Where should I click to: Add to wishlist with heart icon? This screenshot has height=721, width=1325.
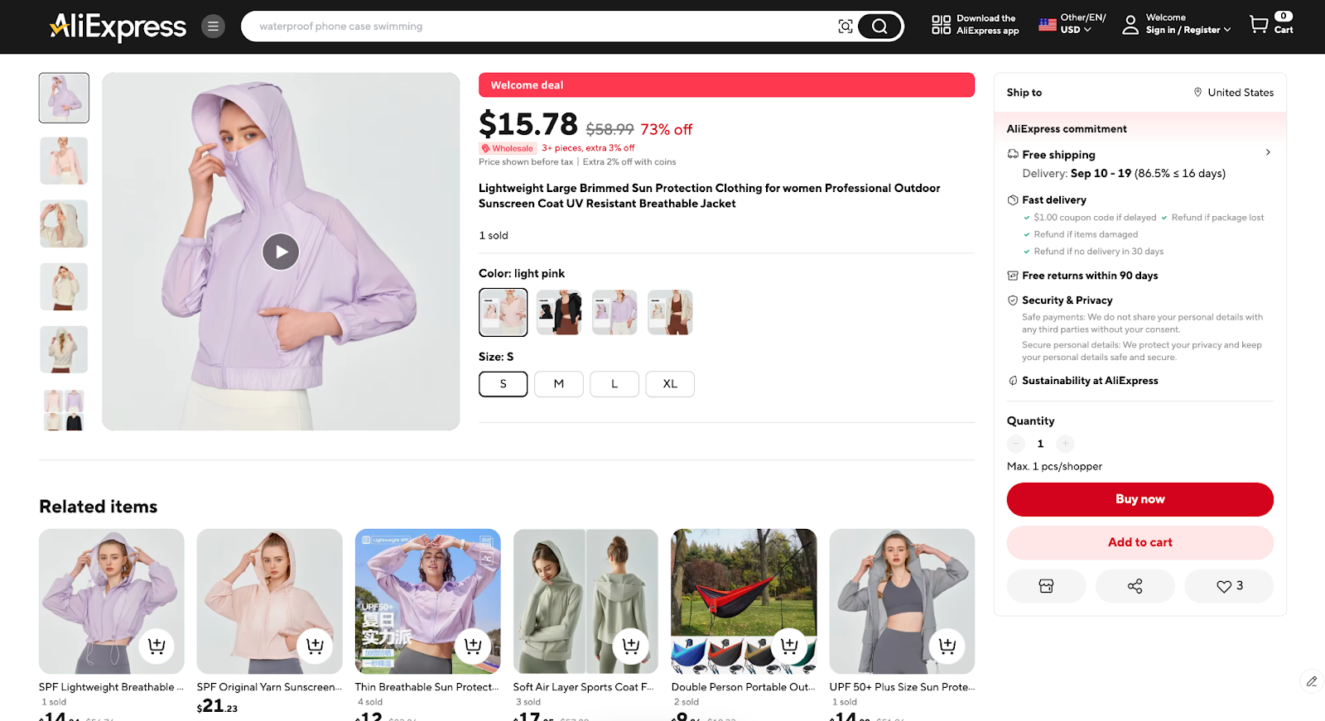[1229, 586]
